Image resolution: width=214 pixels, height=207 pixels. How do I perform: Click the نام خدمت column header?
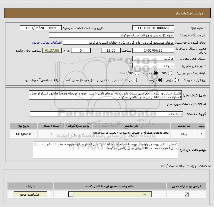click(131, 126)
